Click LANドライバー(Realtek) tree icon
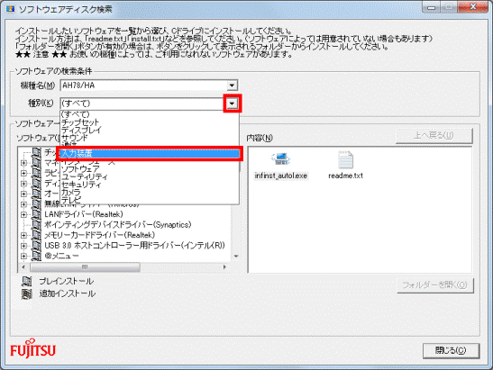Screen dimensions: 493x370 click(x=36, y=214)
